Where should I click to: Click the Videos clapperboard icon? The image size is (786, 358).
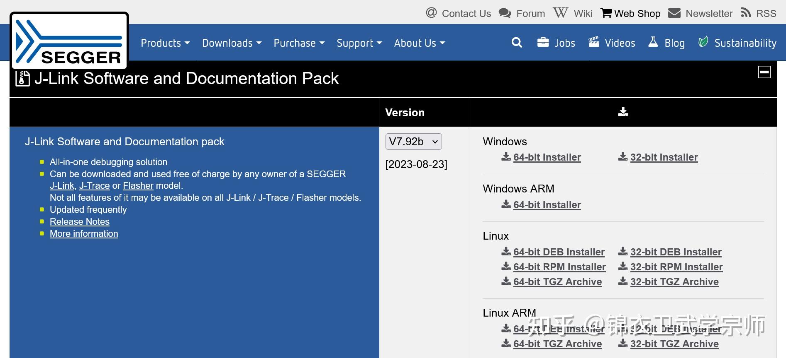click(x=594, y=42)
